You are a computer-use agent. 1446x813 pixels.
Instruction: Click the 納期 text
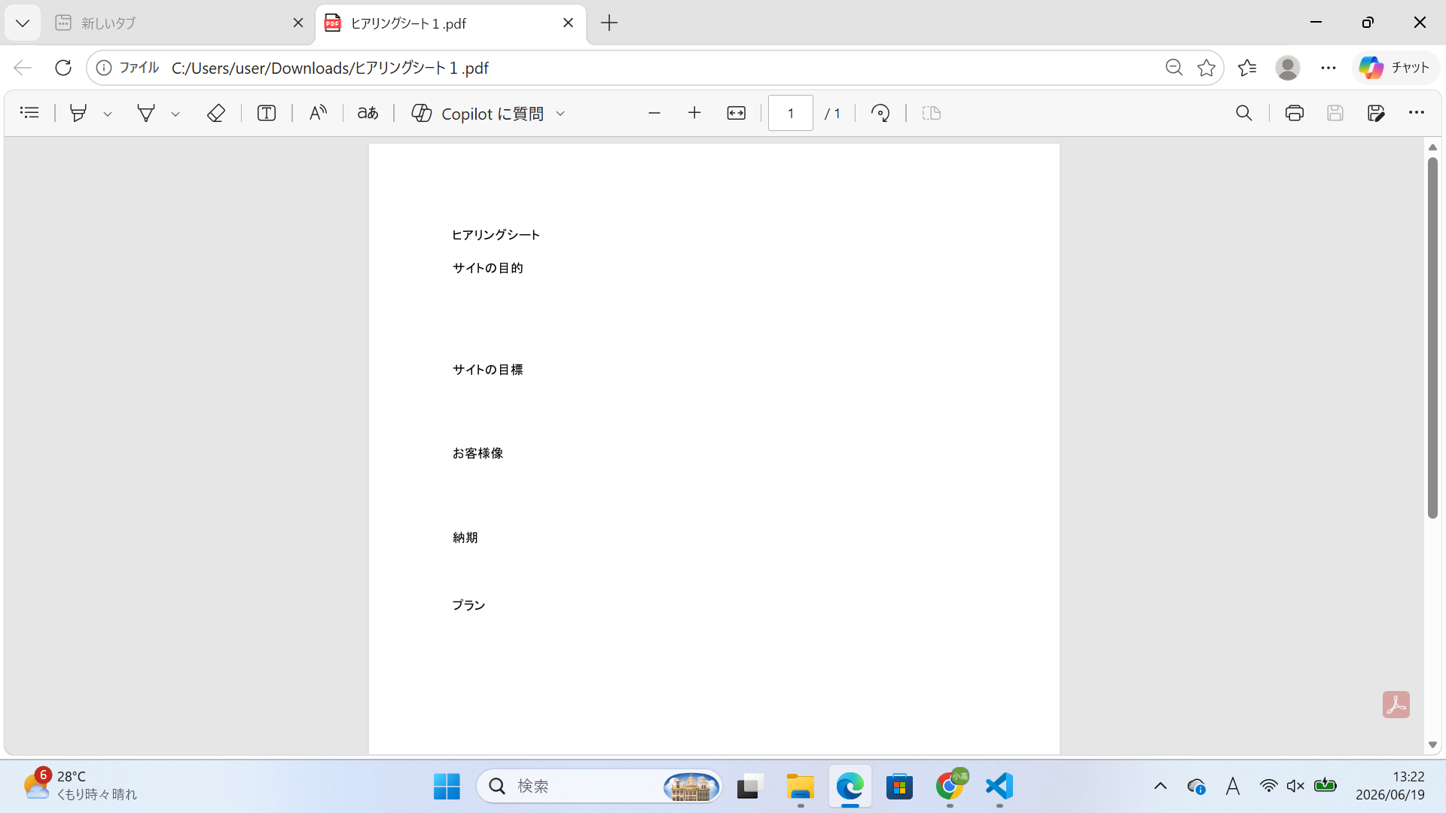click(465, 537)
